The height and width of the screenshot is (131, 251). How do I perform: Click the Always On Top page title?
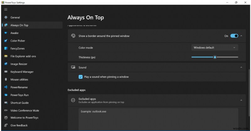click(x=86, y=18)
